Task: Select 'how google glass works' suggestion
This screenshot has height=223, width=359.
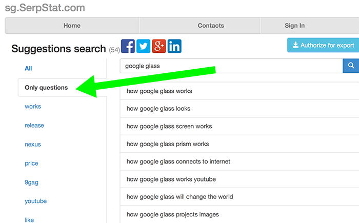Action: tap(240, 91)
